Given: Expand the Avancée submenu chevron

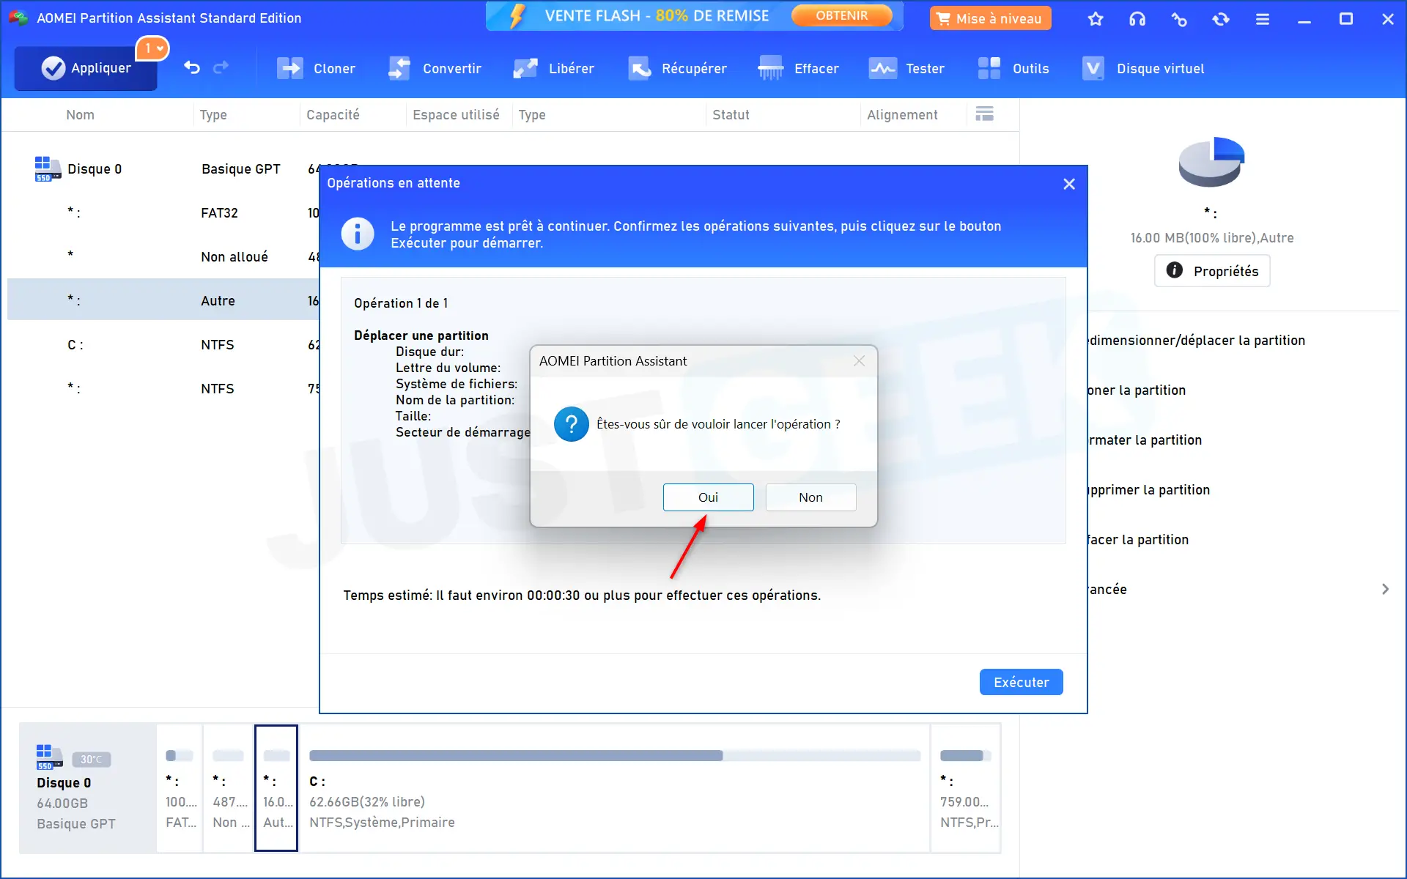Looking at the screenshot, I should pos(1385,589).
